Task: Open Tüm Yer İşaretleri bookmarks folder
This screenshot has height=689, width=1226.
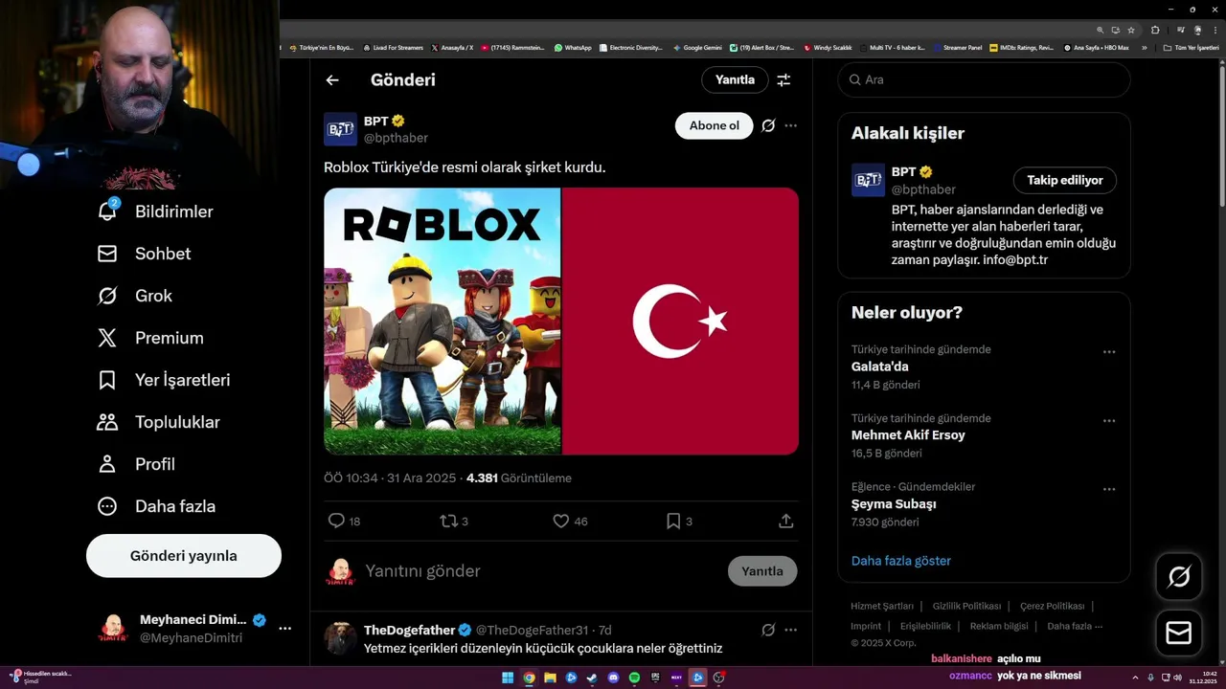Action: (x=1192, y=47)
